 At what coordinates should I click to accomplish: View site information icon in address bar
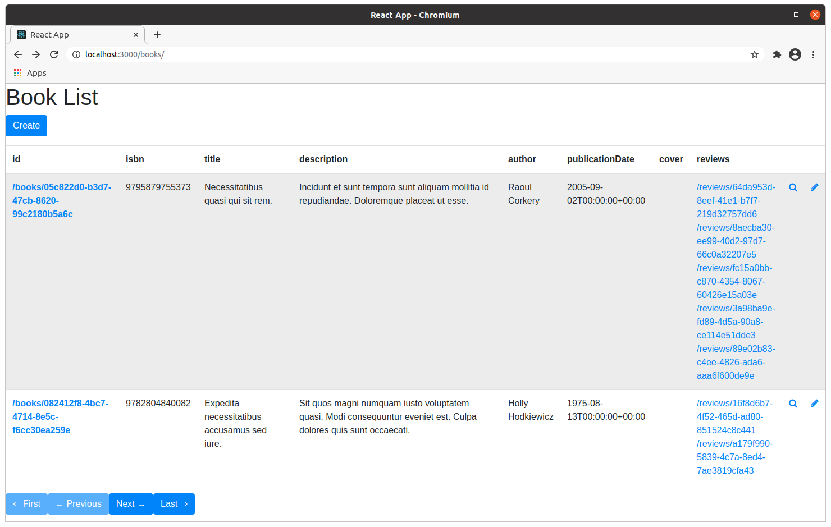76,54
